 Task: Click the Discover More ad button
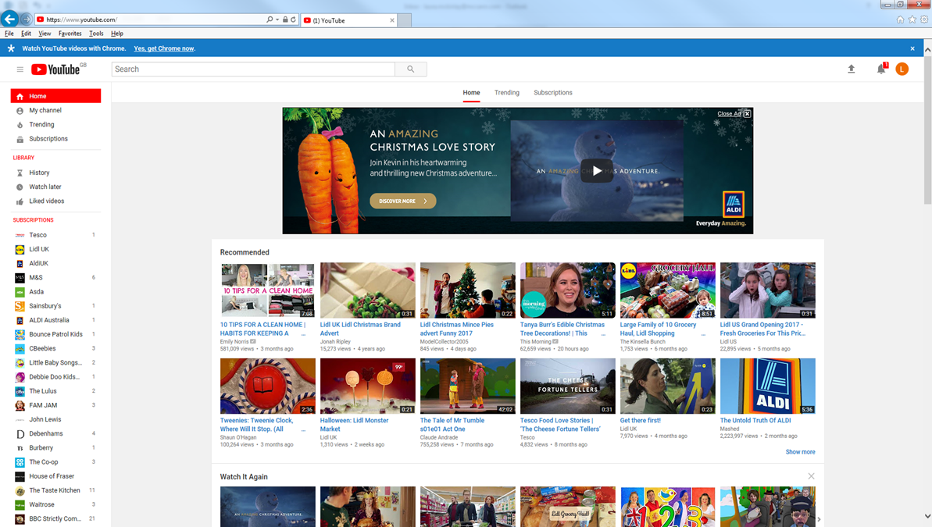pos(403,201)
